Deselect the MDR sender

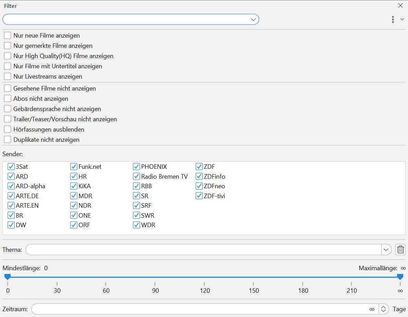click(74, 196)
